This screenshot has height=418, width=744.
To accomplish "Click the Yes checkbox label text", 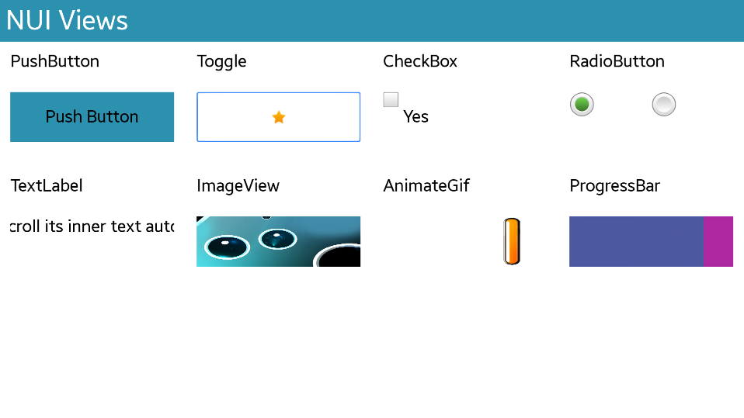I will 415,117.
